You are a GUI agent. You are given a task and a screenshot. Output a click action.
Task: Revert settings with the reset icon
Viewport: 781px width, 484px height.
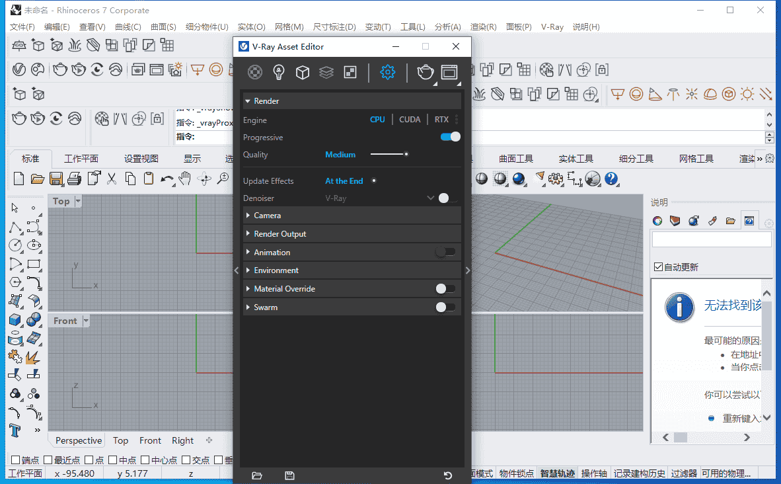(447, 475)
